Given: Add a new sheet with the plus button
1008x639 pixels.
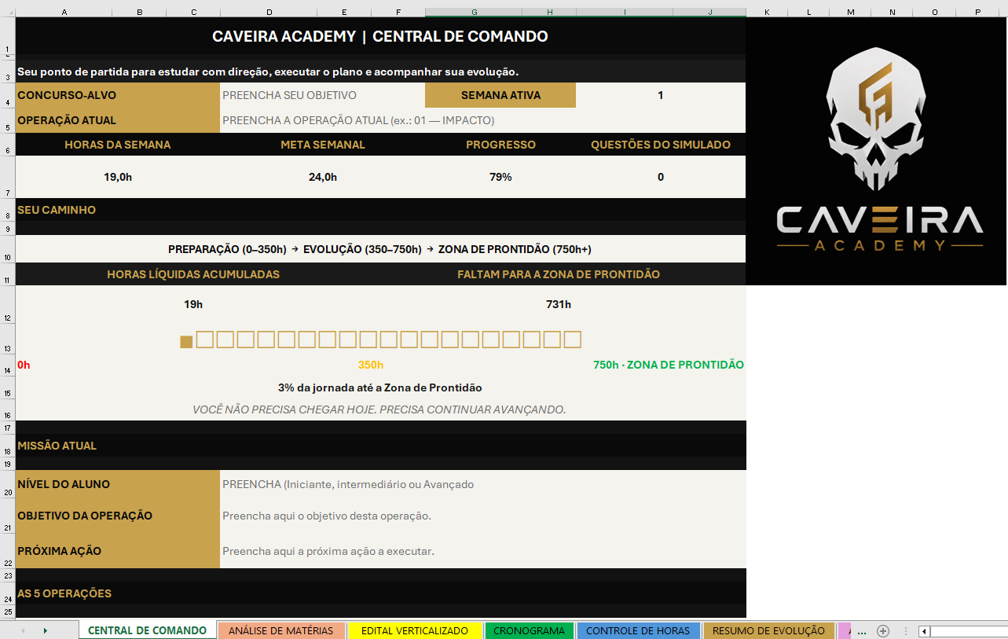Looking at the screenshot, I should (x=883, y=631).
